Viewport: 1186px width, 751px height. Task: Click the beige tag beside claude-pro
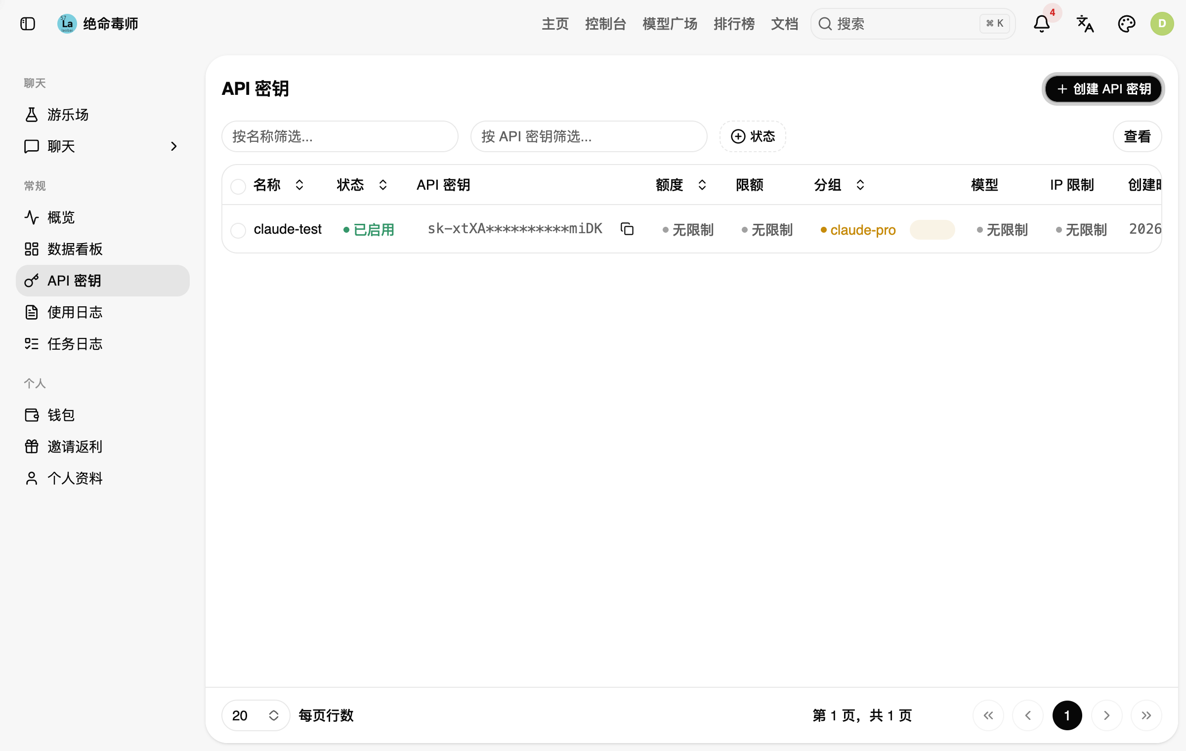pyautogui.click(x=932, y=230)
